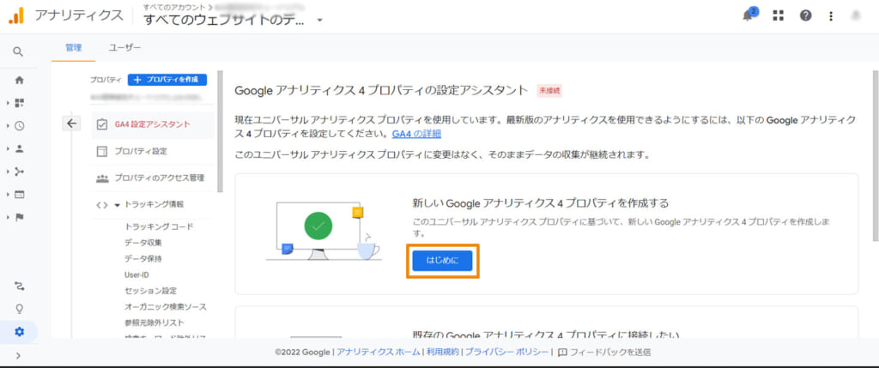Open the discover lightbulb icon

[x=19, y=309]
